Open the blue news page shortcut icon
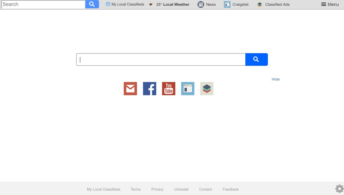The height and width of the screenshot is (195, 344). (188, 89)
